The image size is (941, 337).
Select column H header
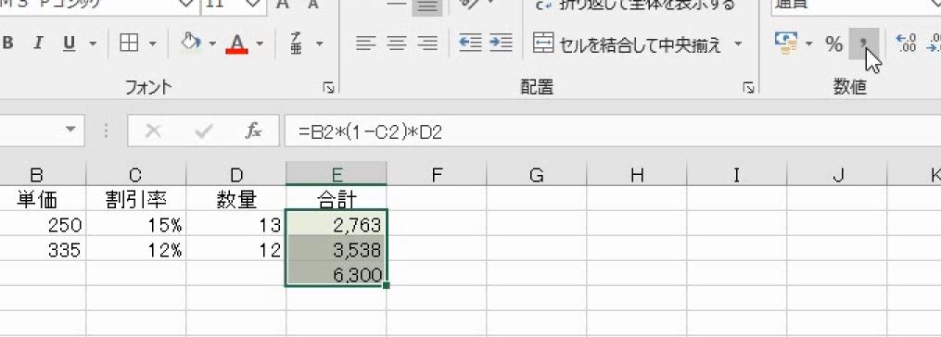[x=637, y=174]
